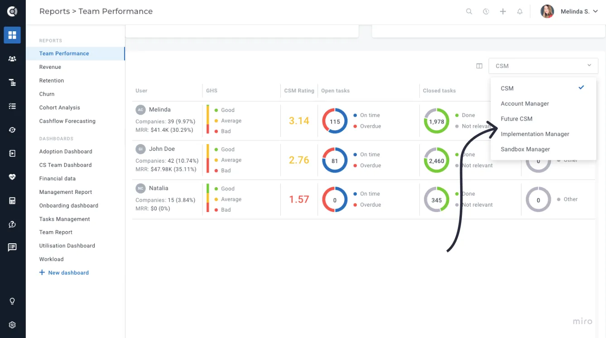Open settings gear icon at bottom left

point(12,325)
